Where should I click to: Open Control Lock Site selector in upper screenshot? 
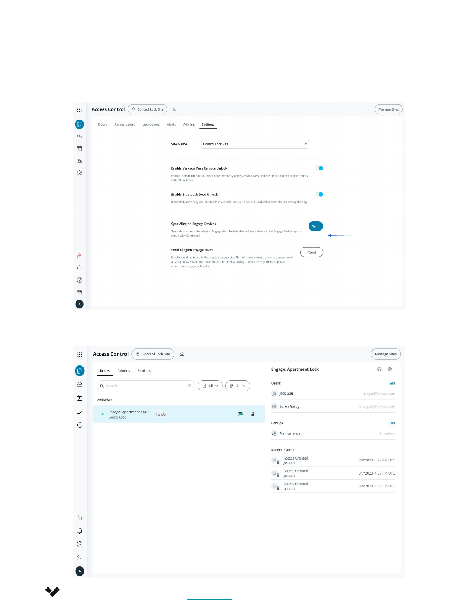point(148,109)
